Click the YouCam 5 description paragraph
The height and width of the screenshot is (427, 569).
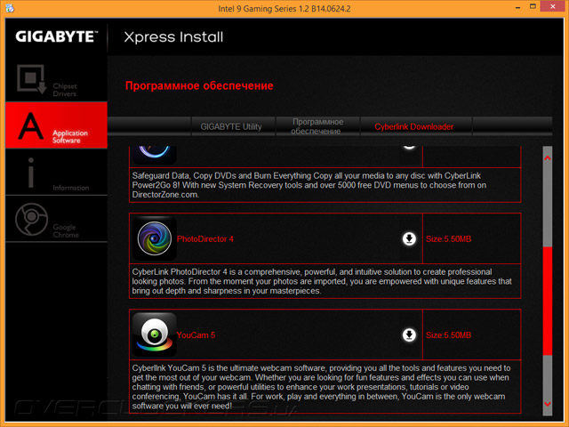321,387
